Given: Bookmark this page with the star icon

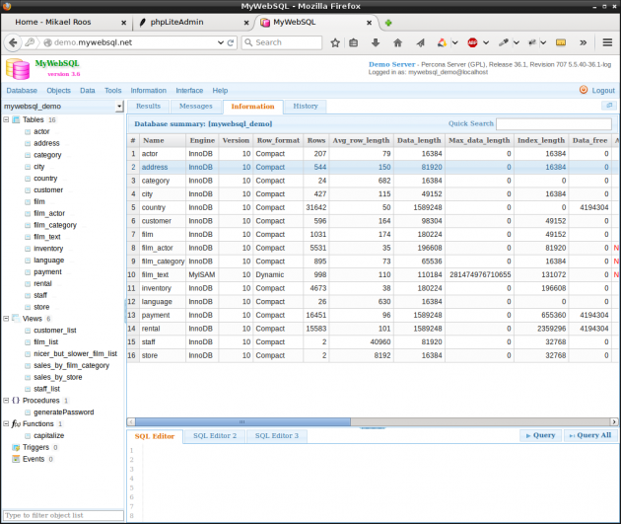Looking at the screenshot, I should click(x=335, y=42).
